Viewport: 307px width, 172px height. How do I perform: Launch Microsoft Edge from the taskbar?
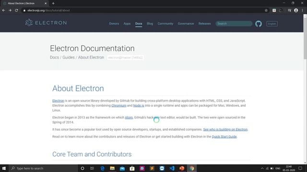102,168
